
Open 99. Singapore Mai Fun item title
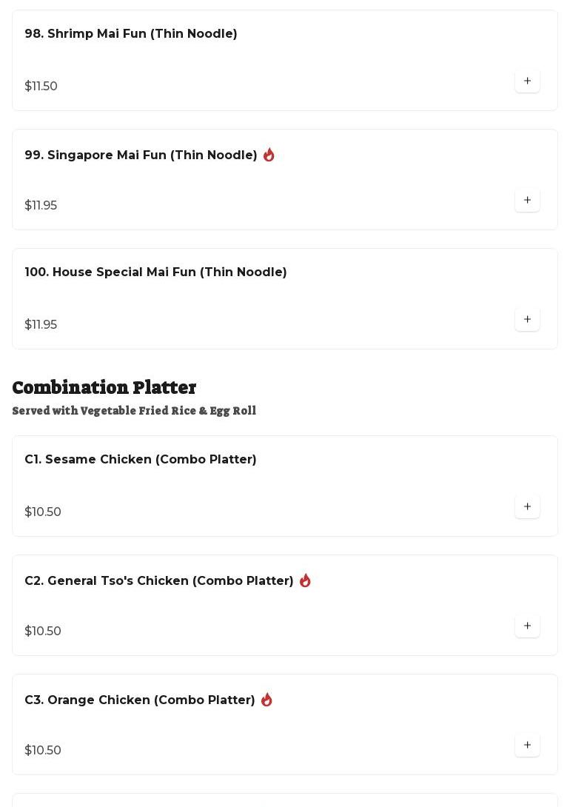click(141, 155)
